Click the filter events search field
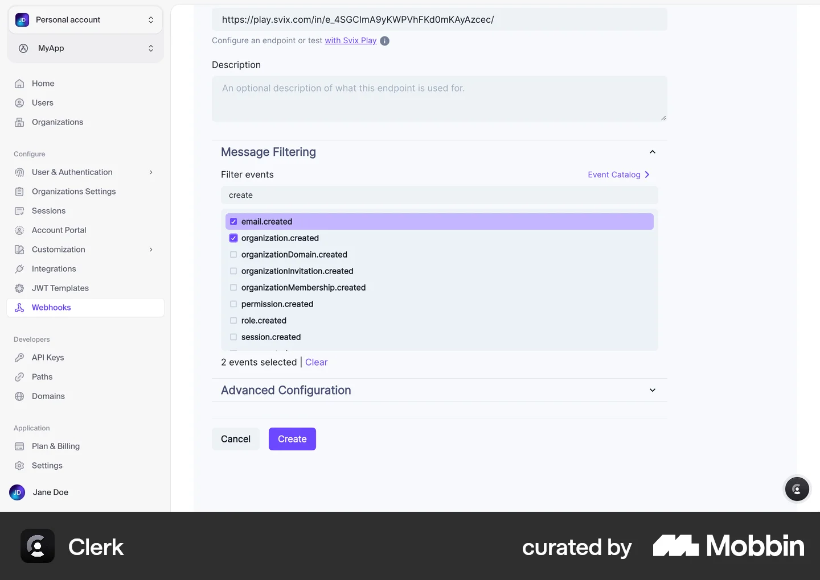Image resolution: width=820 pixels, height=580 pixels. [440, 195]
